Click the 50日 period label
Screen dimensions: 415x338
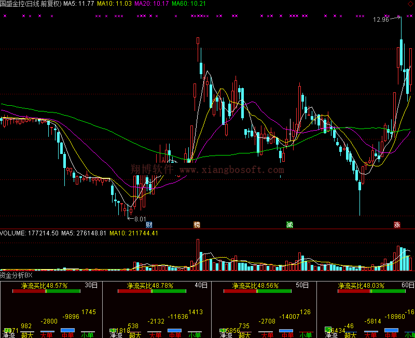click(x=302, y=285)
